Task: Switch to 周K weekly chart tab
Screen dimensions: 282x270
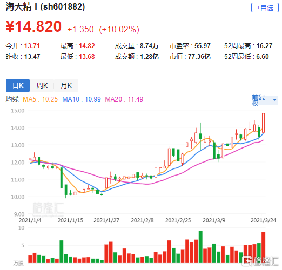Action: pyautogui.click(x=42, y=85)
